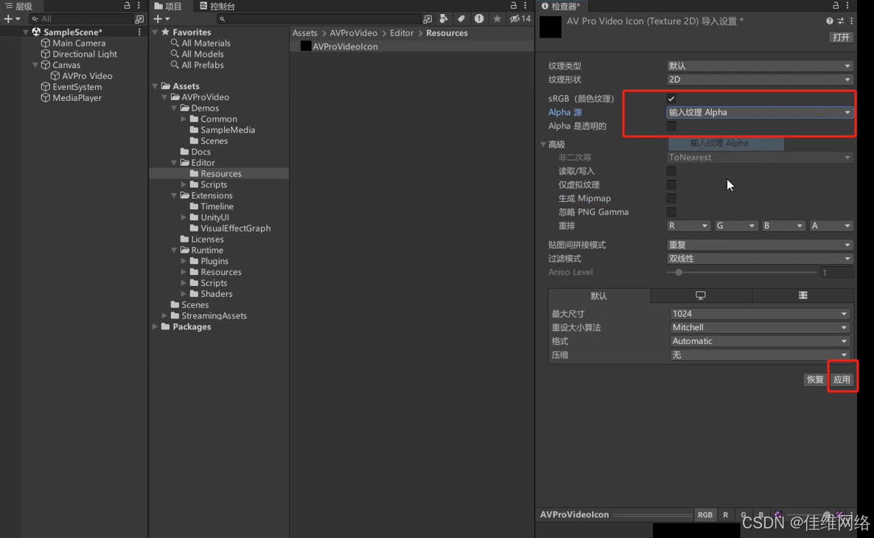Open the R swizzle channel dropdown
This screenshot has height=538, width=874.
pos(688,226)
